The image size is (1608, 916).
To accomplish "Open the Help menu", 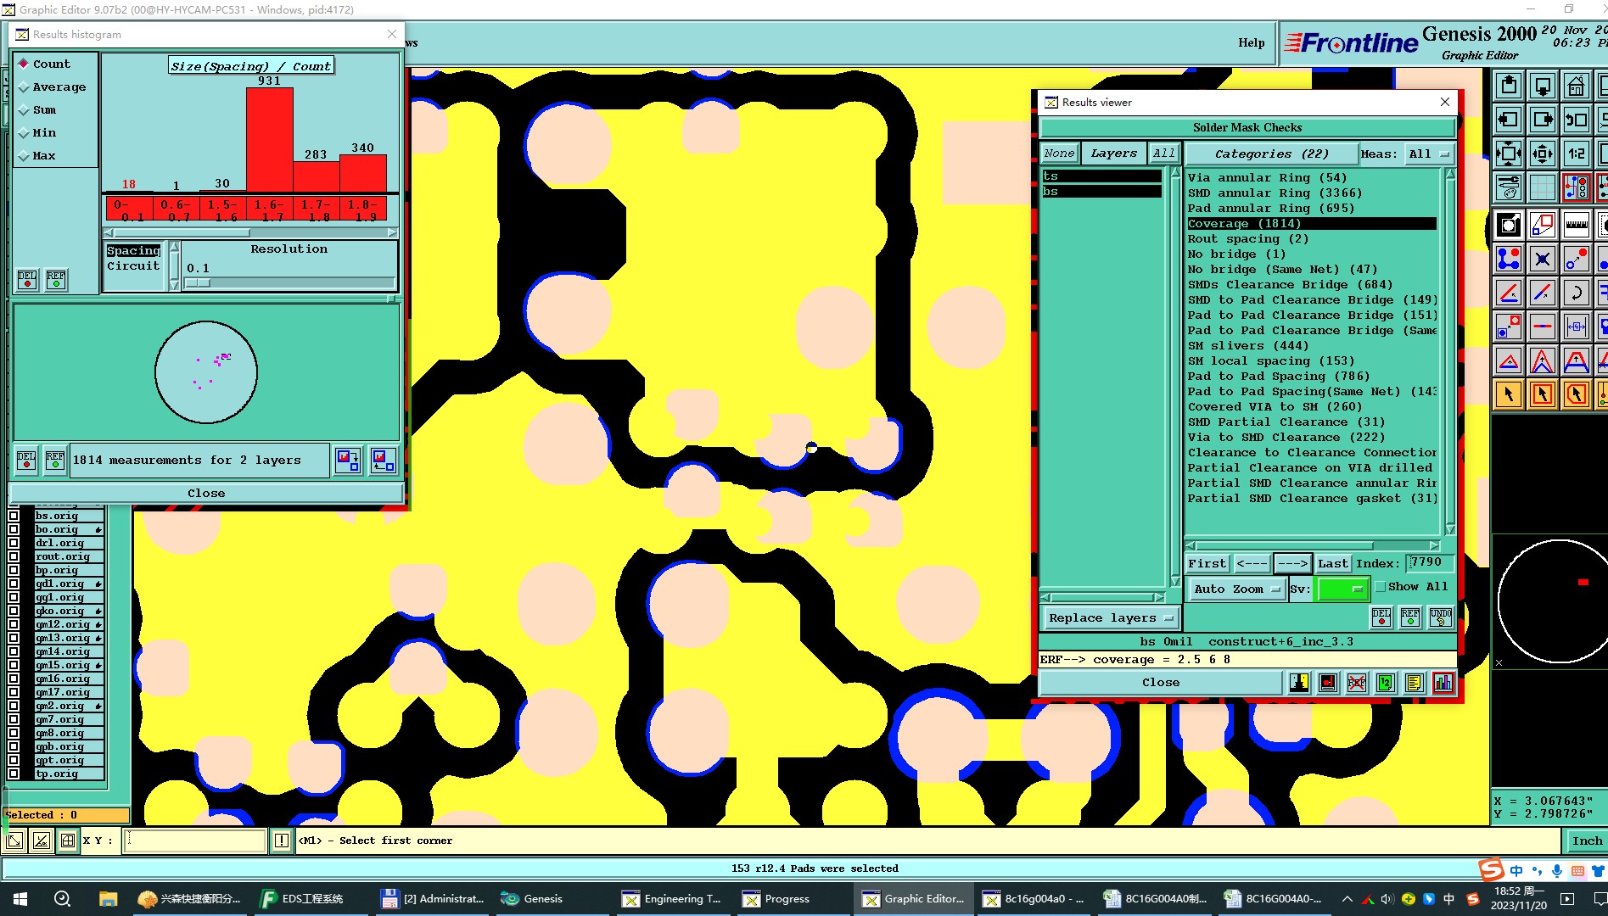I will (1251, 42).
